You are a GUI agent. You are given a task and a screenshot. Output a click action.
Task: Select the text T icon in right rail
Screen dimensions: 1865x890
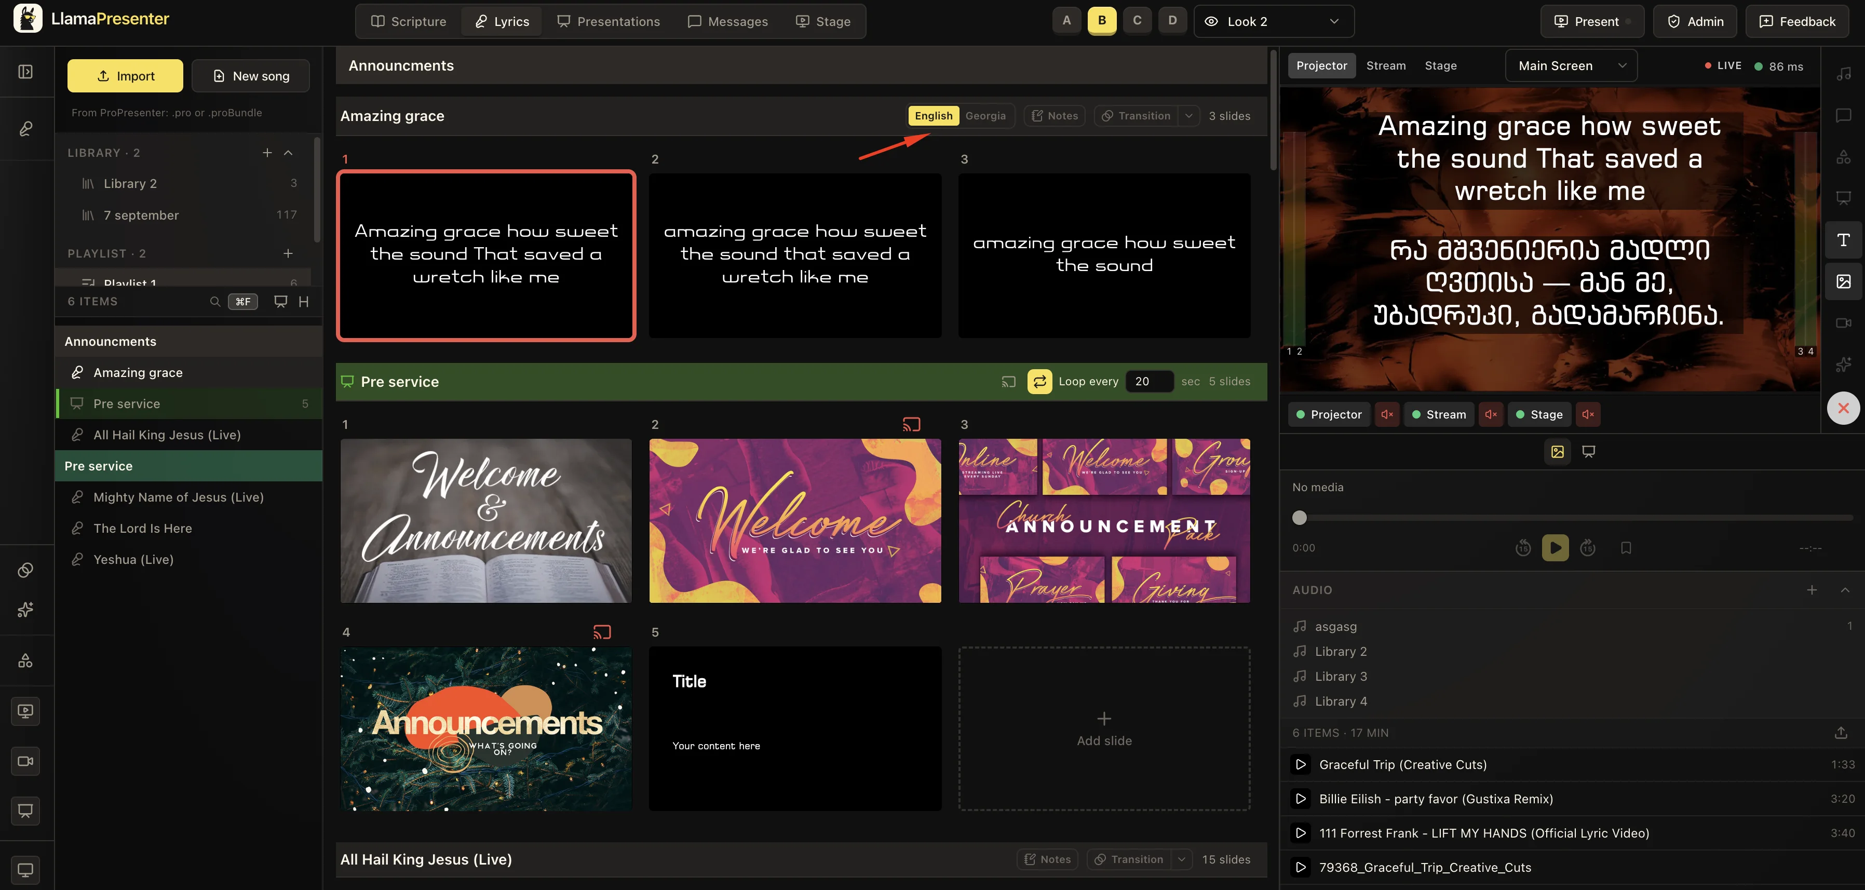pos(1843,240)
